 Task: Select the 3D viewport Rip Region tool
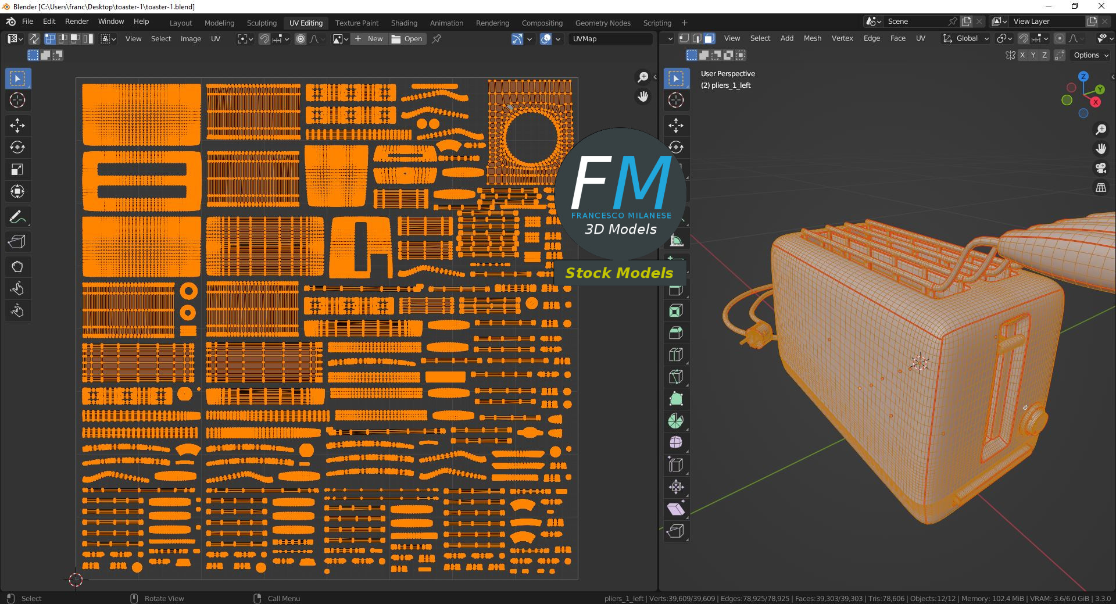(675, 531)
